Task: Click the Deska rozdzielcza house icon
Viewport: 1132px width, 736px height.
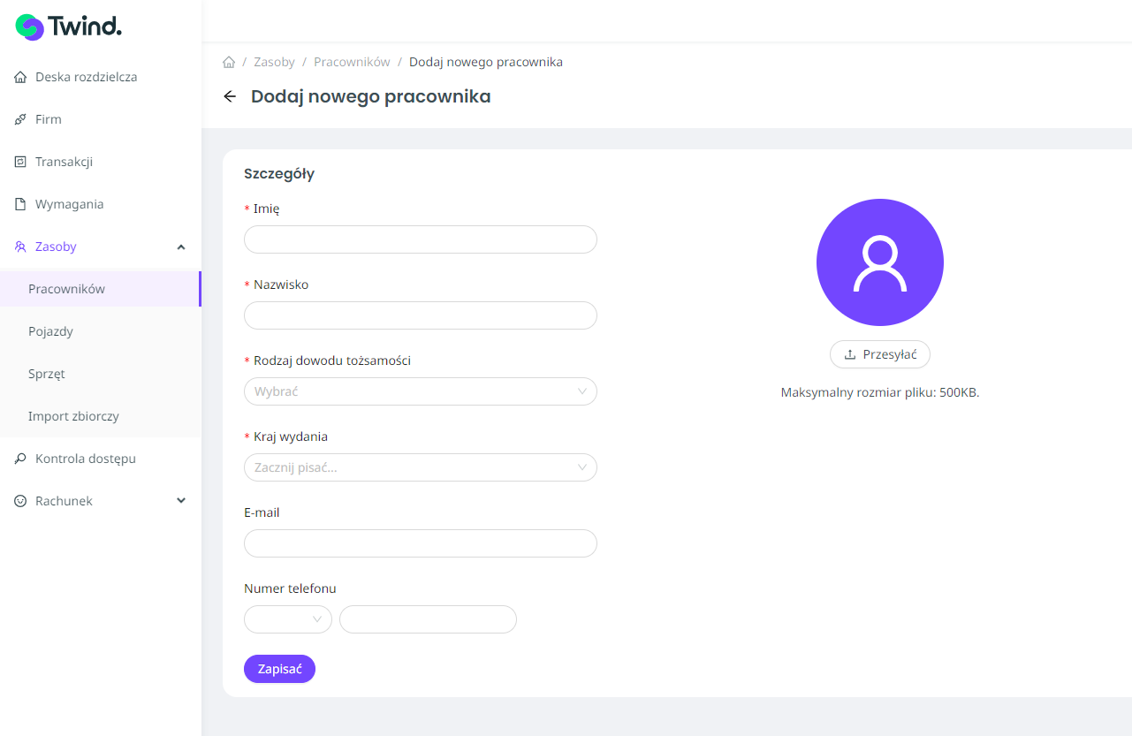Action: tap(21, 77)
